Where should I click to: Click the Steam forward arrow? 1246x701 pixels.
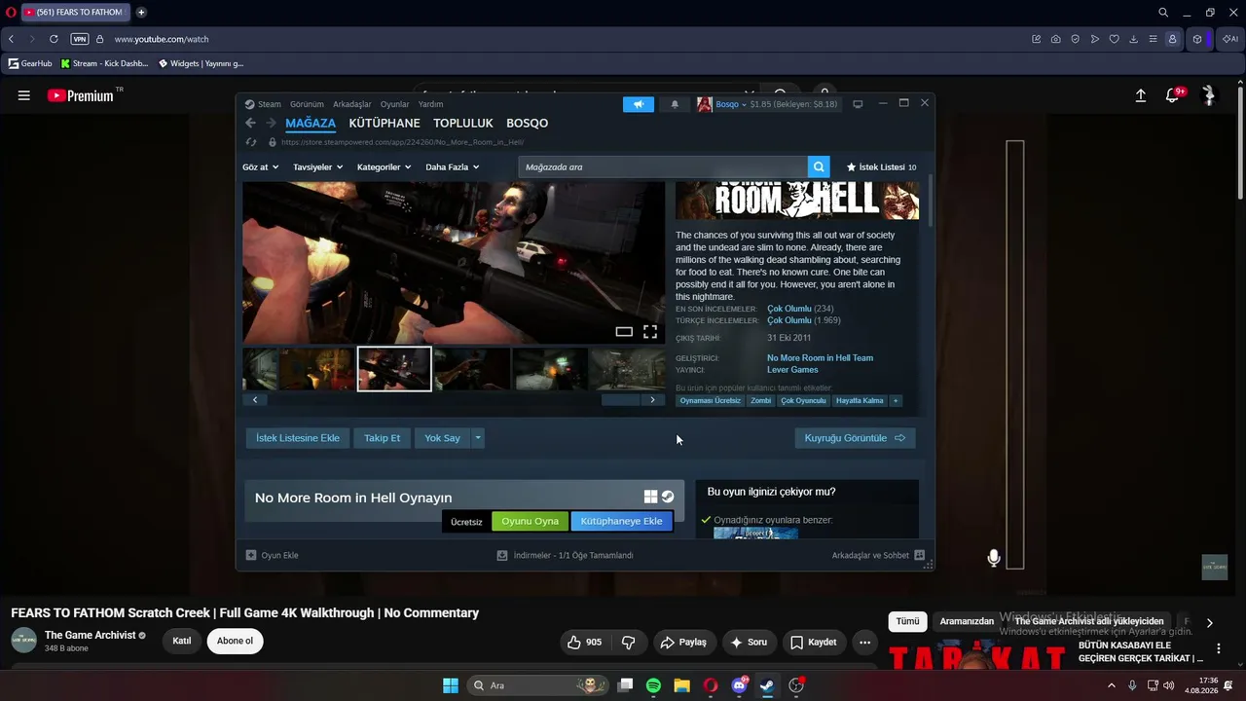click(x=271, y=123)
